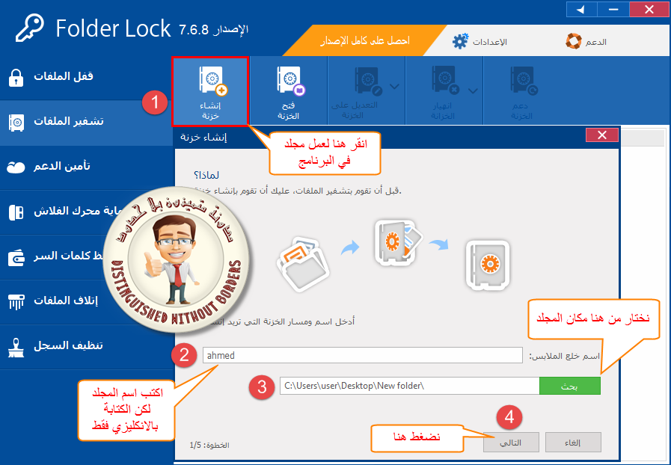Expand dropdown arrow next to Edit Locker
Screen dimensions: 671x465
click(x=394, y=87)
